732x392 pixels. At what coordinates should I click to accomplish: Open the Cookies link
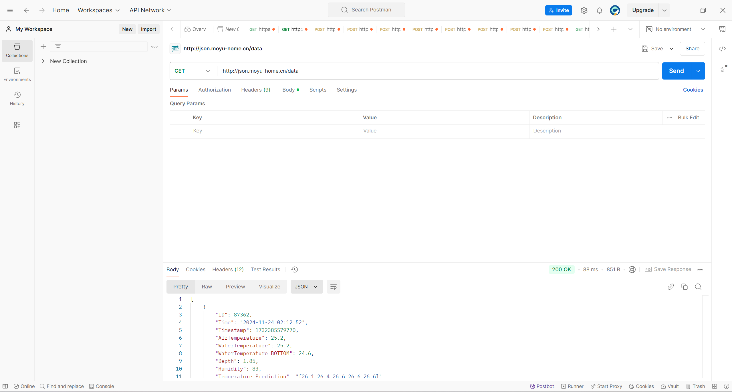point(693,90)
